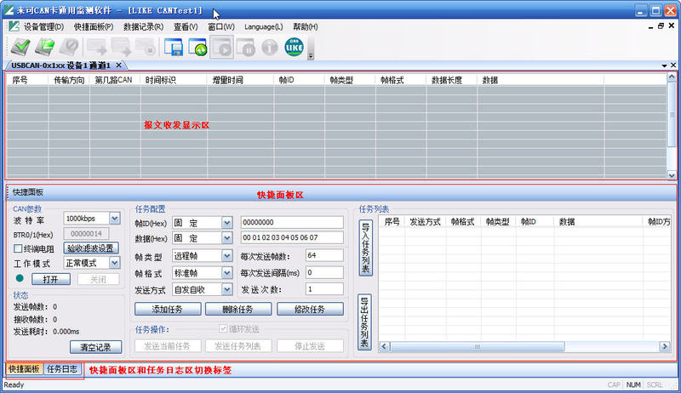Enable the 终端电阻 checkbox
Image resolution: width=681 pixels, height=393 pixels.
[18, 249]
